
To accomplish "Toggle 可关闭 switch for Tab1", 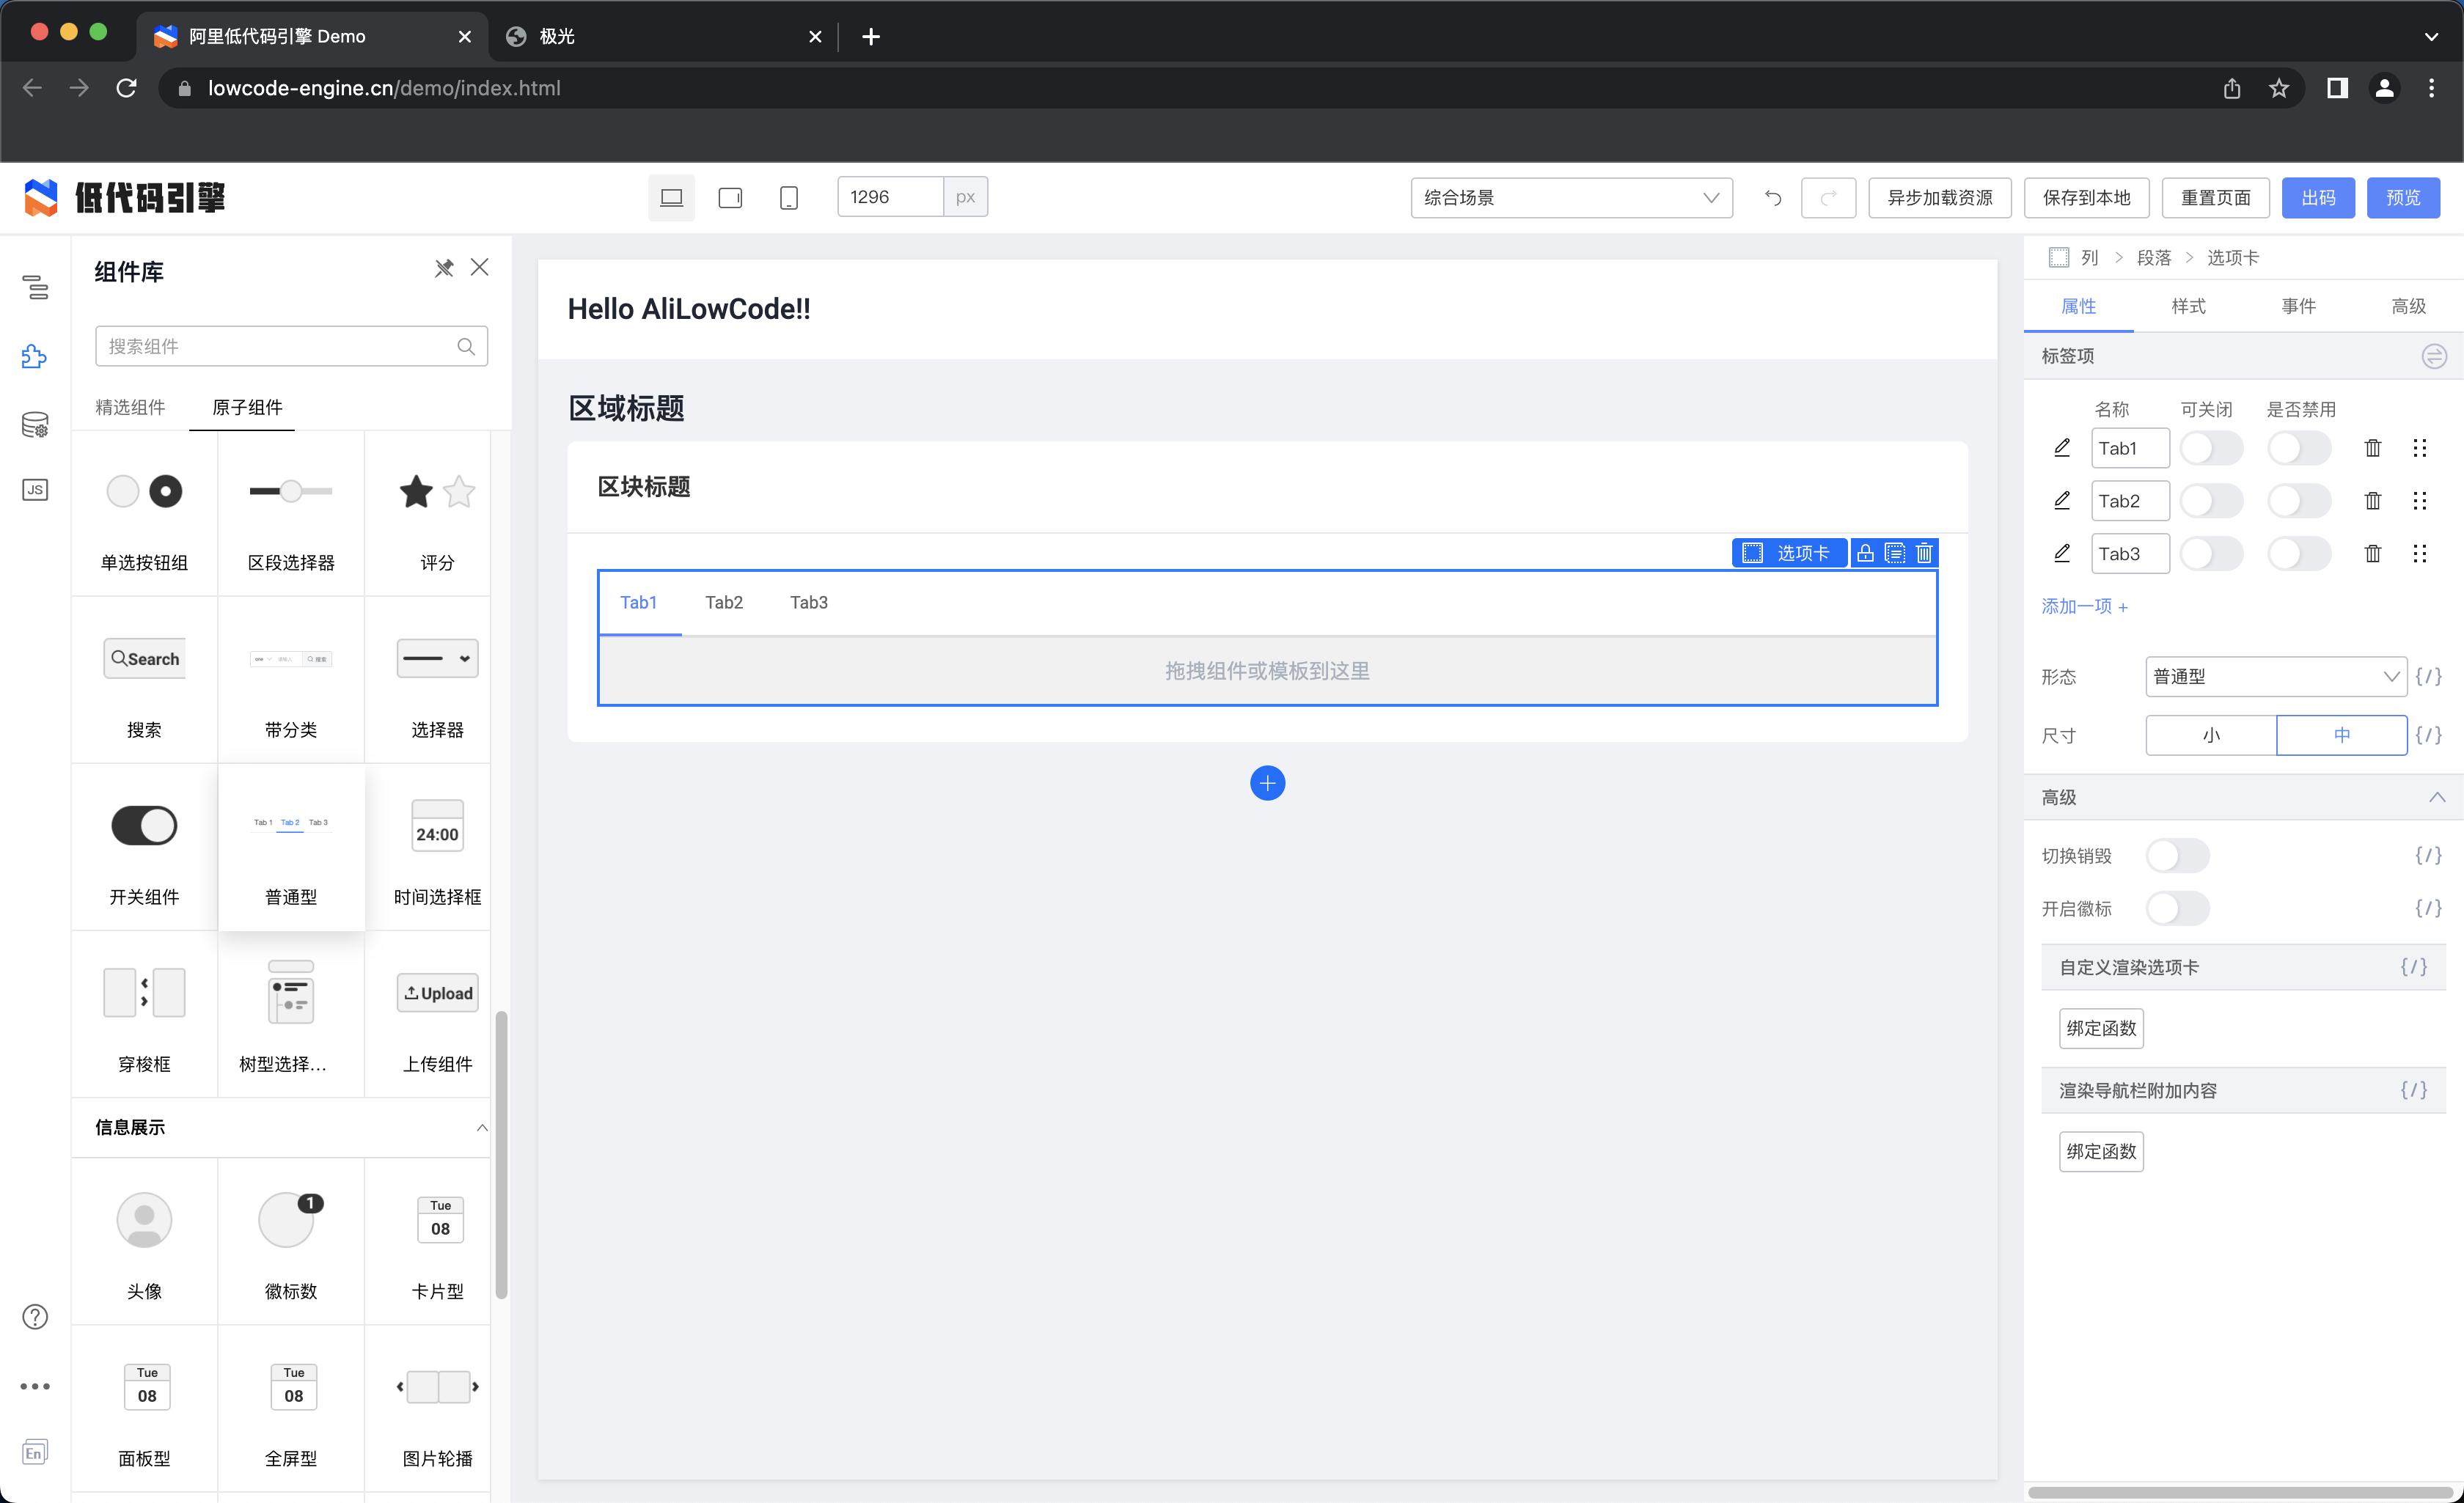I will pyautogui.click(x=2210, y=448).
